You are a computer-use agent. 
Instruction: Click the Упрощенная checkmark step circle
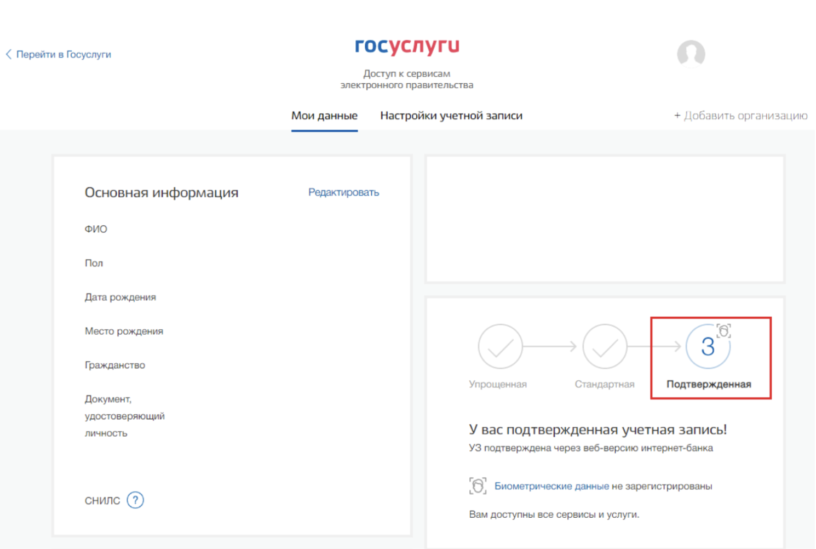tap(500, 346)
